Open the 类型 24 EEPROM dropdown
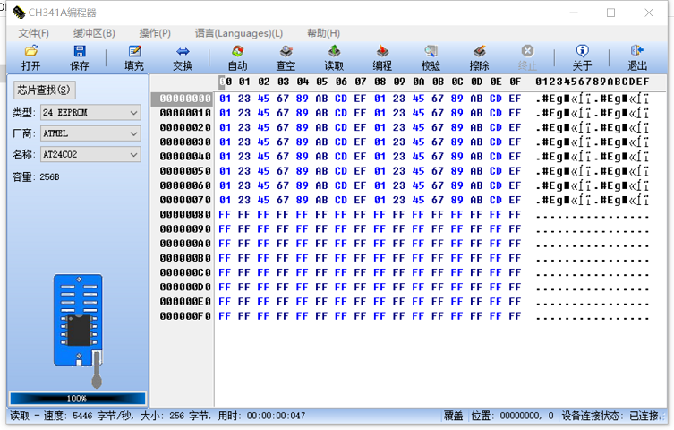 pos(90,113)
